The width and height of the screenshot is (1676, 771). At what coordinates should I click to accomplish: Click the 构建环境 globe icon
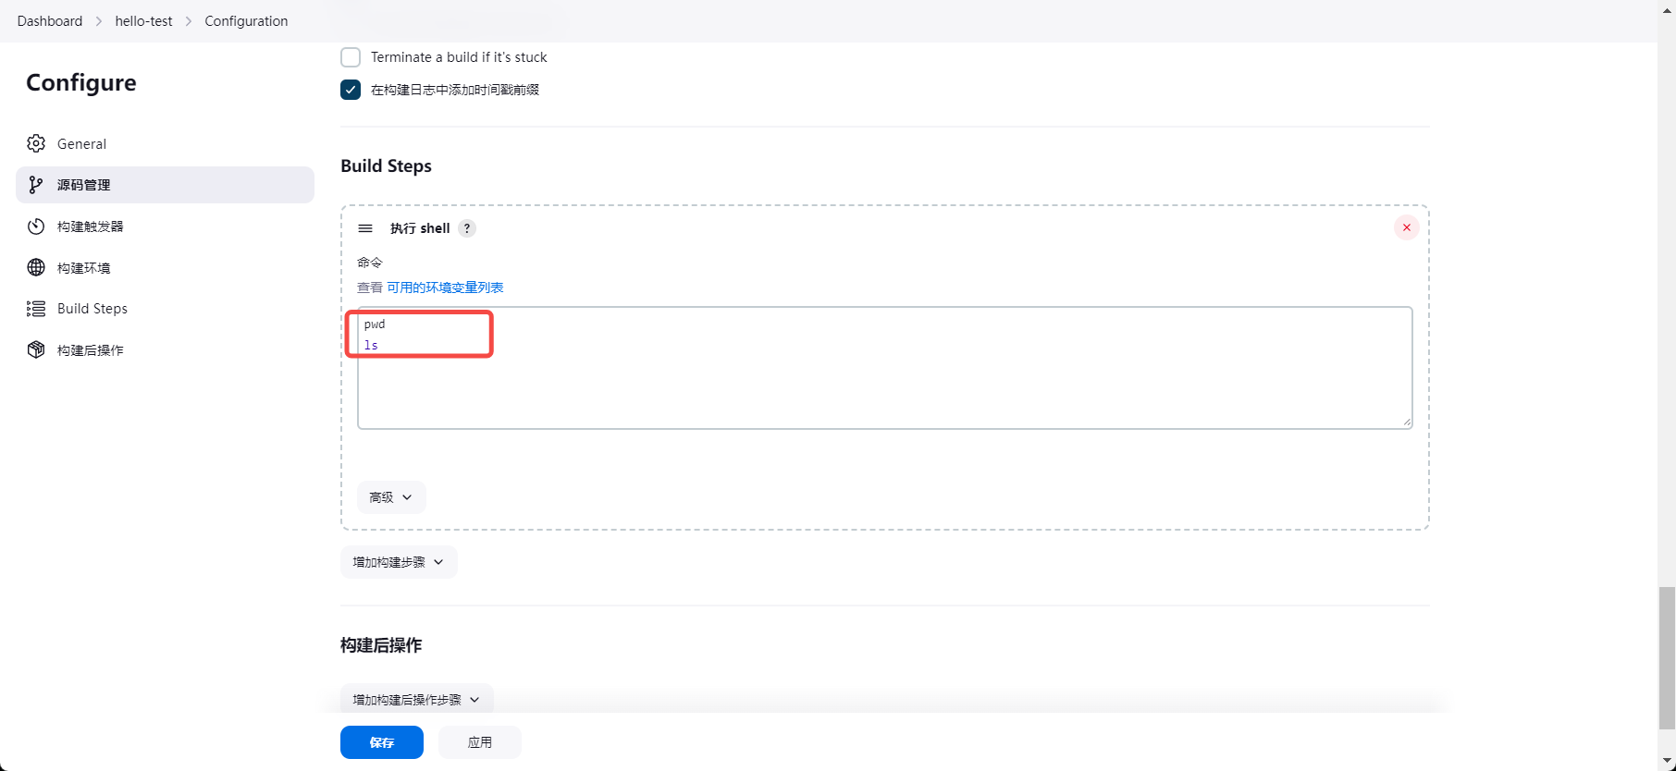(36, 267)
